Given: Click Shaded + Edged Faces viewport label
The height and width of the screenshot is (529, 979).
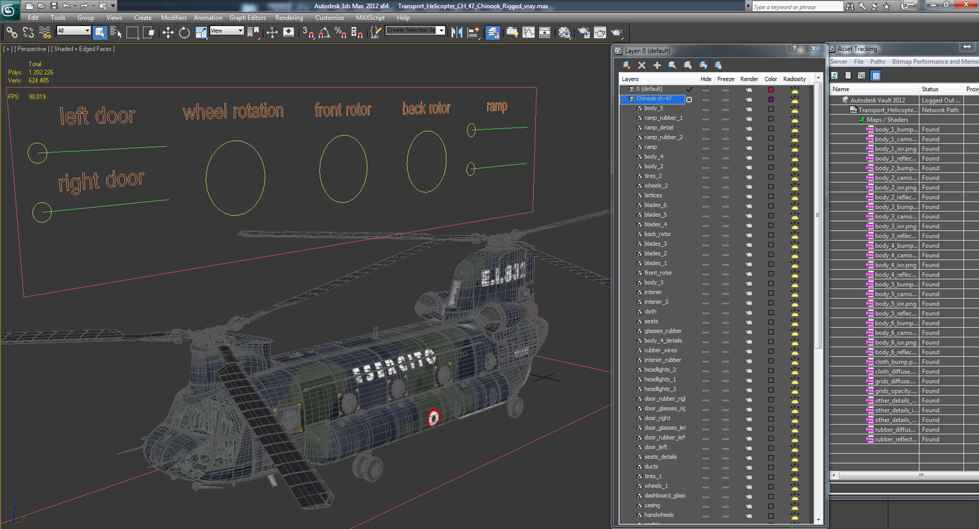Looking at the screenshot, I should [x=83, y=49].
